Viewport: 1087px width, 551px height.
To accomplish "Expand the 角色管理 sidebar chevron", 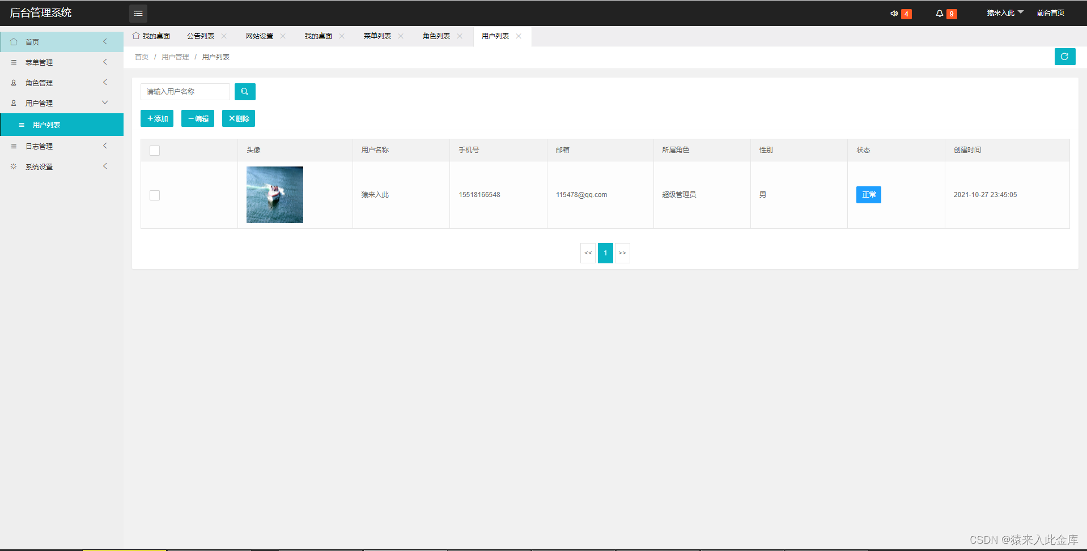I will [x=104, y=82].
